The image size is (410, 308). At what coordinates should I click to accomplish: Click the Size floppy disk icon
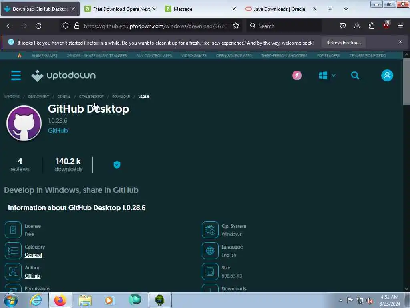tap(210, 272)
